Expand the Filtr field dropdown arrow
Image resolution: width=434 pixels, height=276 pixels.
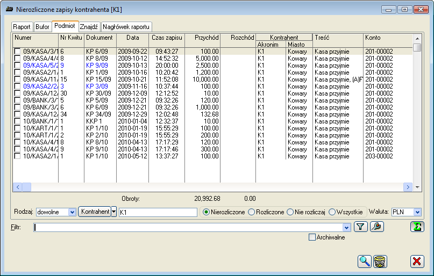(346, 227)
